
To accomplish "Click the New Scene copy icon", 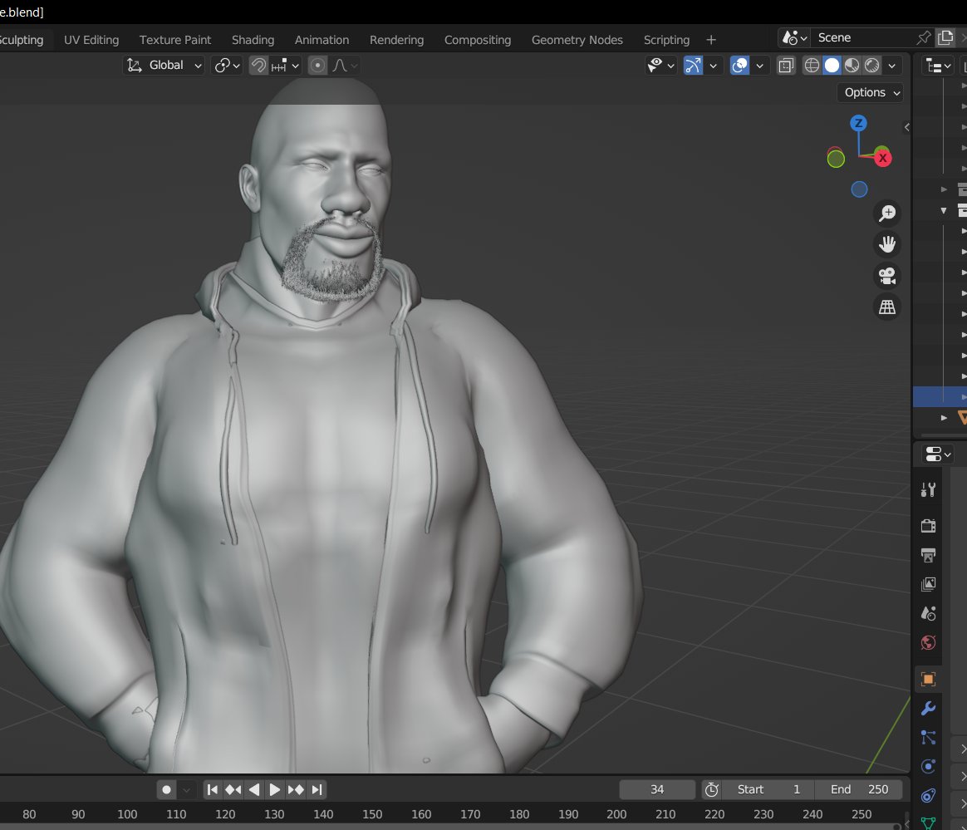I will coord(945,37).
